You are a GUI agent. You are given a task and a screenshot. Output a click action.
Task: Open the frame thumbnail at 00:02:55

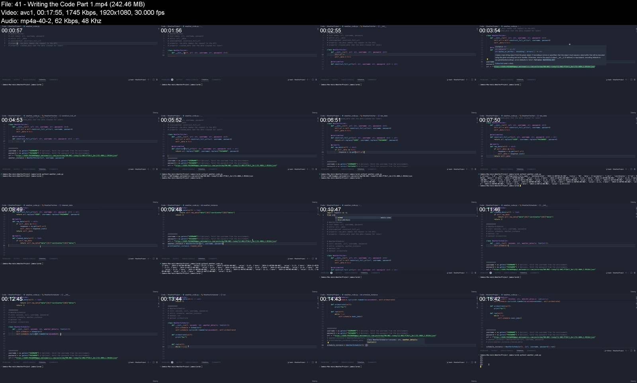coord(398,70)
